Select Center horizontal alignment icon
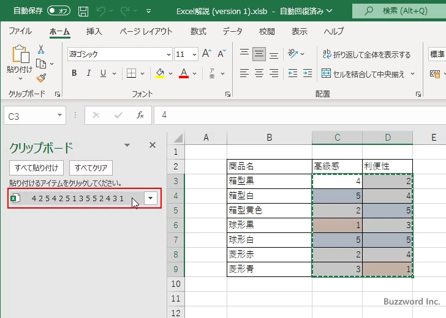 [259, 73]
